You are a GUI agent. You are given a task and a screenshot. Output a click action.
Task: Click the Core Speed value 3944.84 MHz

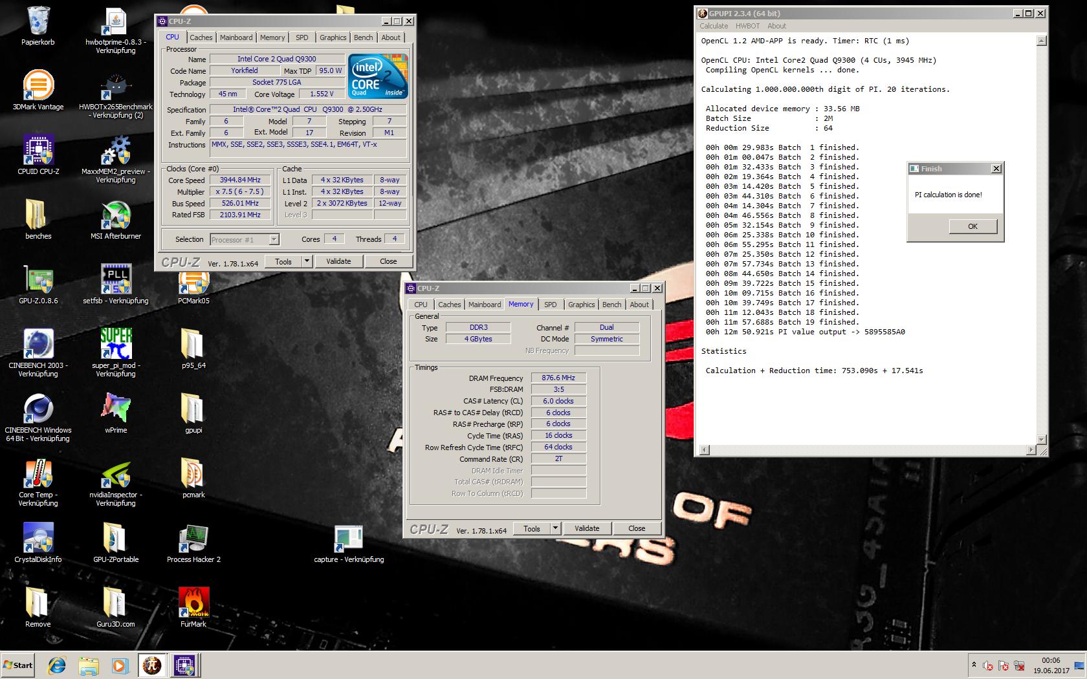coord(240,180)
